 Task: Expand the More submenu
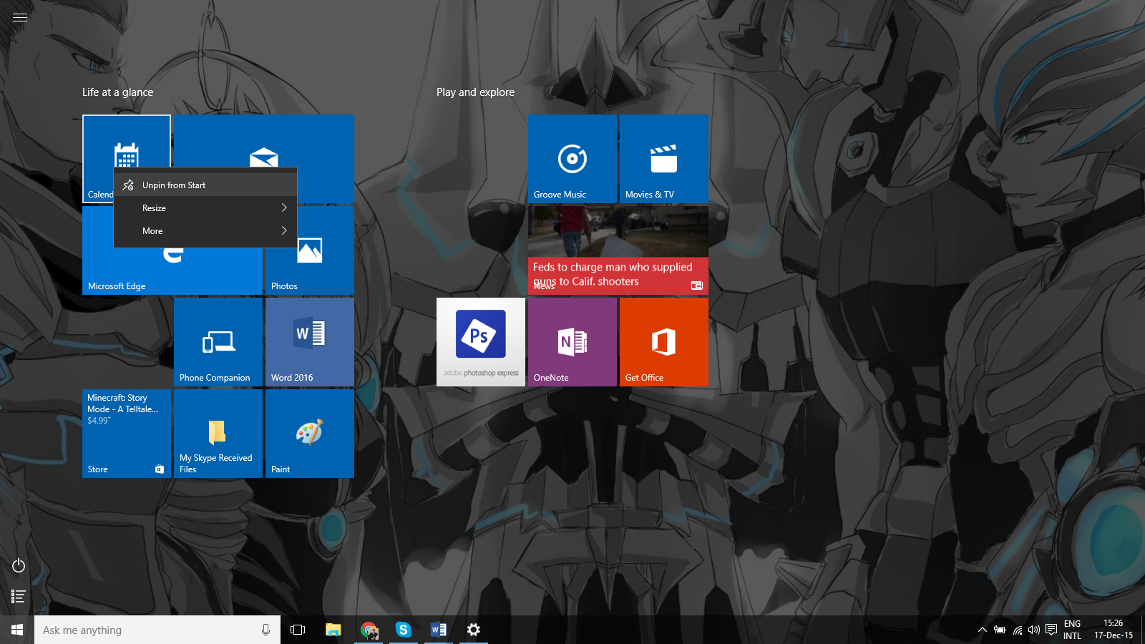(x=205, y=231)
